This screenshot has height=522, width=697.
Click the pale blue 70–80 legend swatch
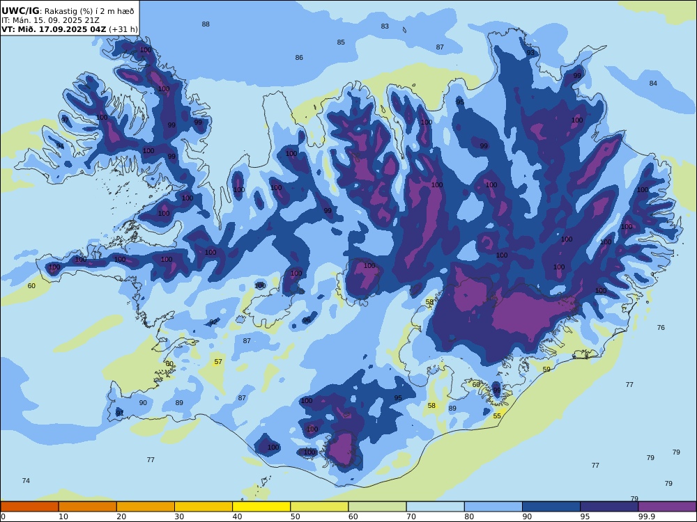tap(436, 507)
